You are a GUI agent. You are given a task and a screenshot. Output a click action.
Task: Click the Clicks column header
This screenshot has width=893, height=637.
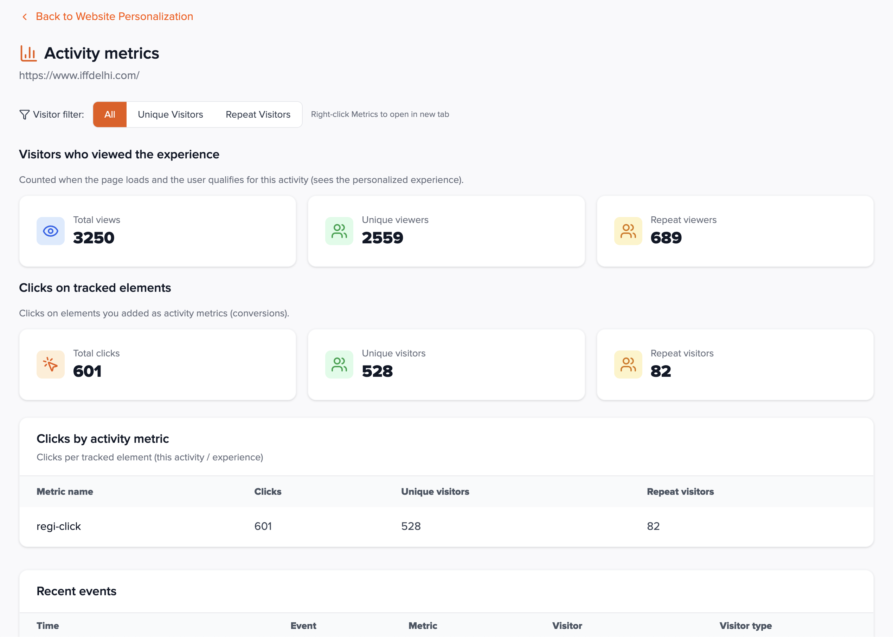[268, 492]
